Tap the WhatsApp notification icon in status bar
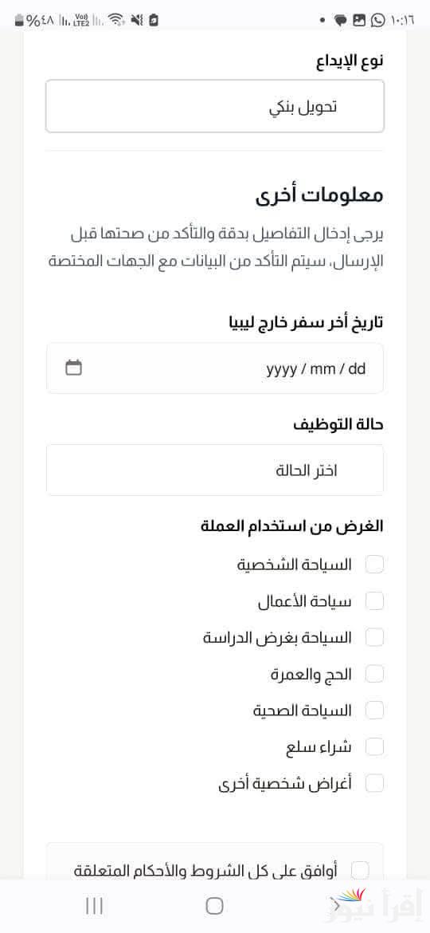 [x=377, y=20]
